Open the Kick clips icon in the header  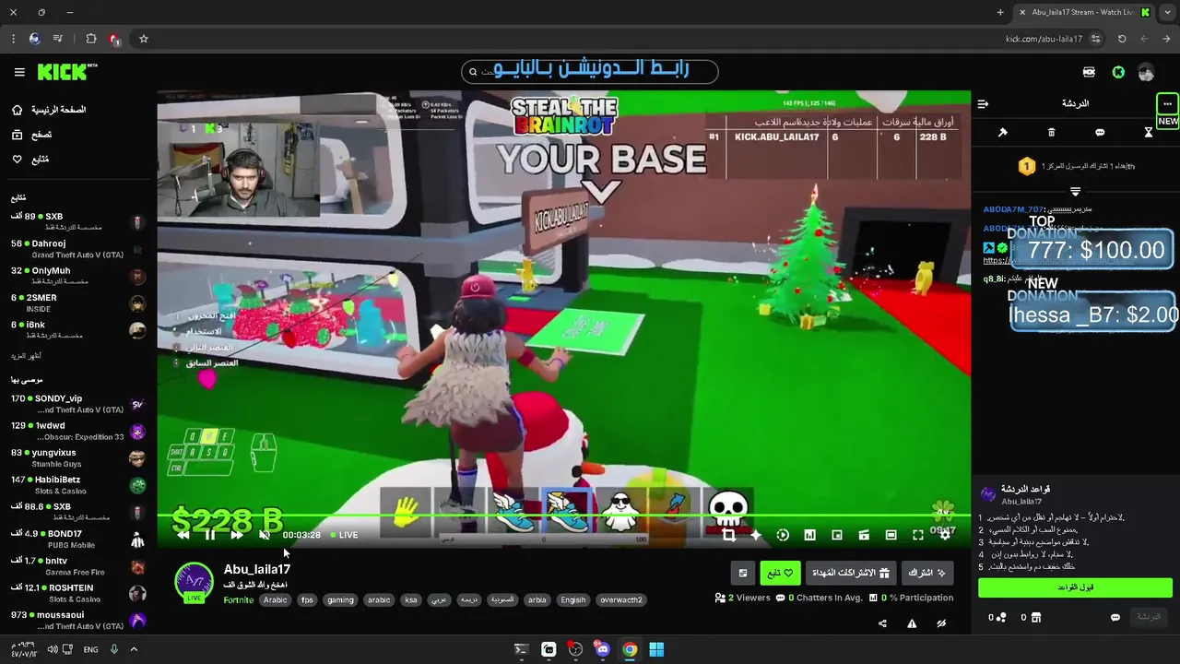point(1089,72)
